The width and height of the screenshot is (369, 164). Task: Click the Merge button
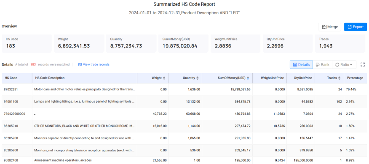point(330,27)
